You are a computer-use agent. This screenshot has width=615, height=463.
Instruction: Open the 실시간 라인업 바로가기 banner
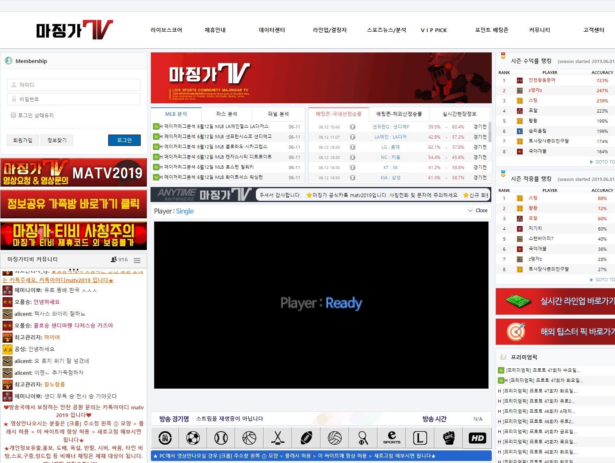555,301
